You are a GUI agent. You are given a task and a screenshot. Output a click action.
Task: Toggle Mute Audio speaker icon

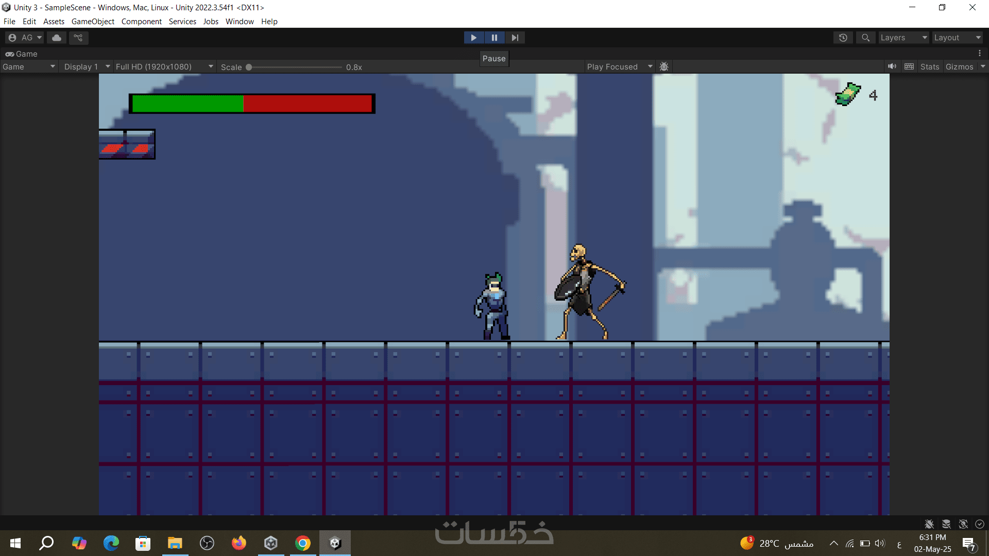coord(892,66)
